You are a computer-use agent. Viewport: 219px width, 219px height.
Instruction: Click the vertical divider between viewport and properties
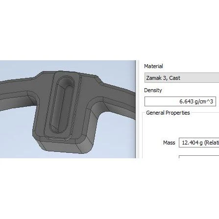(137, 109)
